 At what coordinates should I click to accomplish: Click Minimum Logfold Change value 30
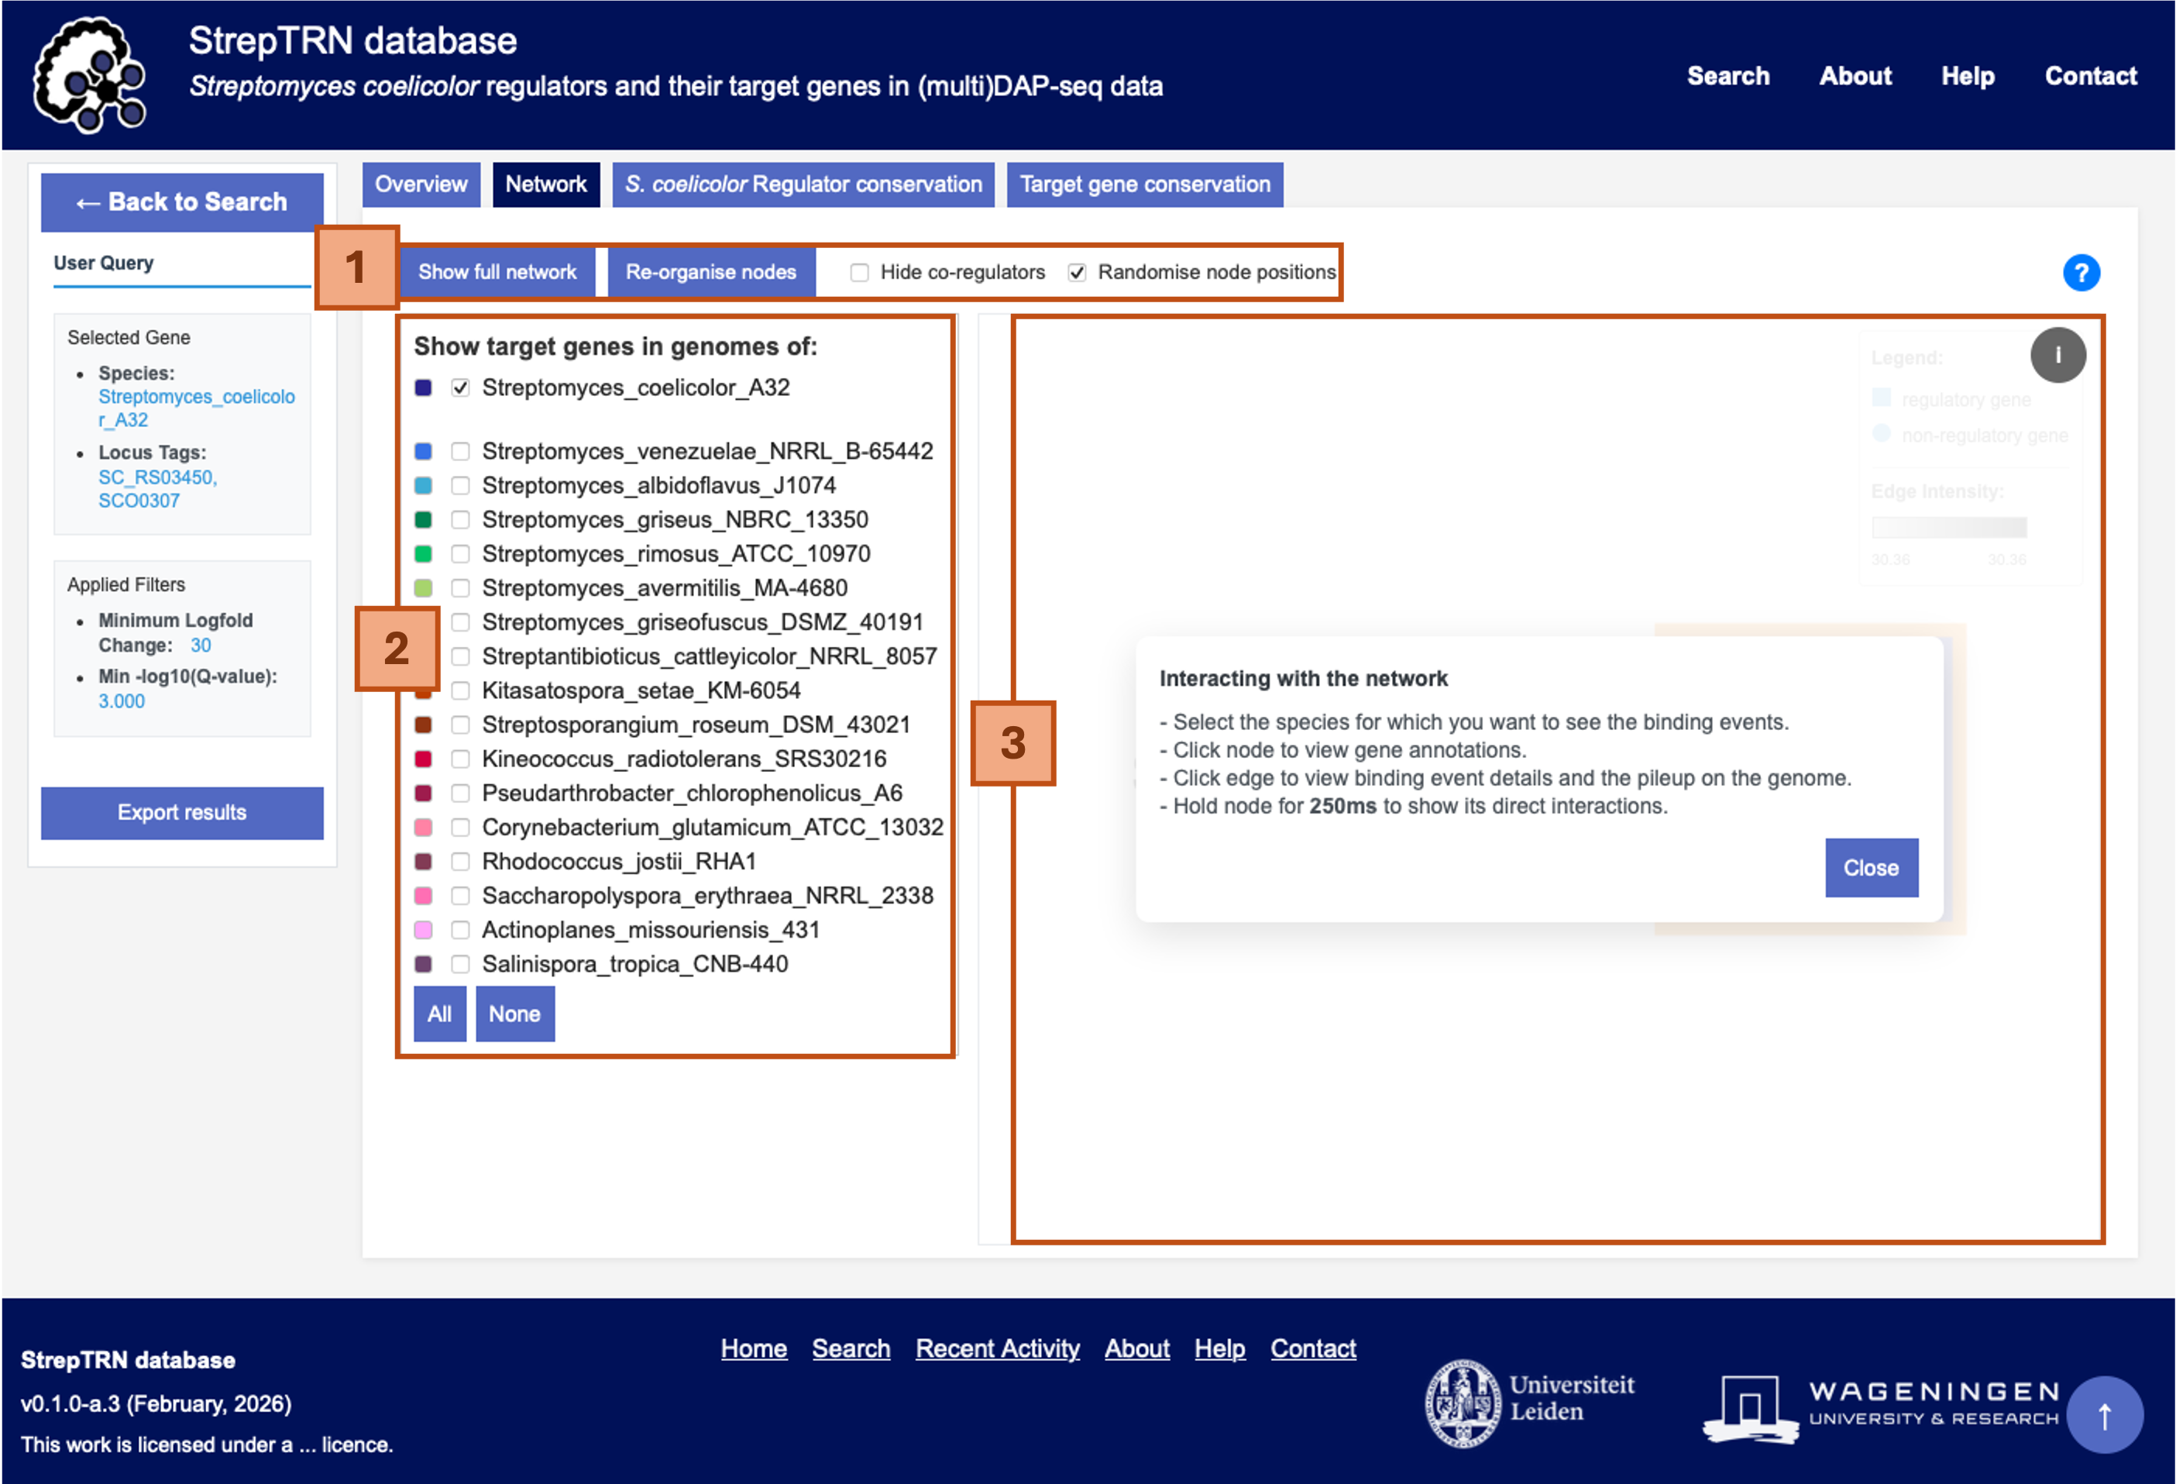tap(201, 646)
